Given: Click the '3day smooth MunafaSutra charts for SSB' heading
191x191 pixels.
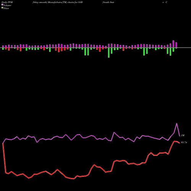Looking at the screenshot, I should point(58,2).
